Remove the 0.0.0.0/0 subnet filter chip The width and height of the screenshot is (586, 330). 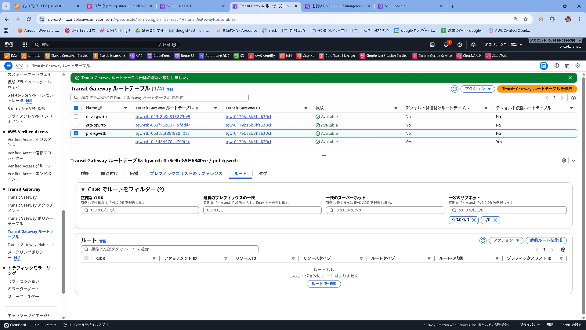point(474,220)
